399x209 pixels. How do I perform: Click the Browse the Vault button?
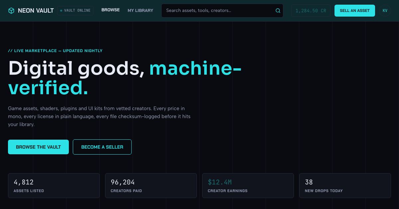(x=38, y=147)
